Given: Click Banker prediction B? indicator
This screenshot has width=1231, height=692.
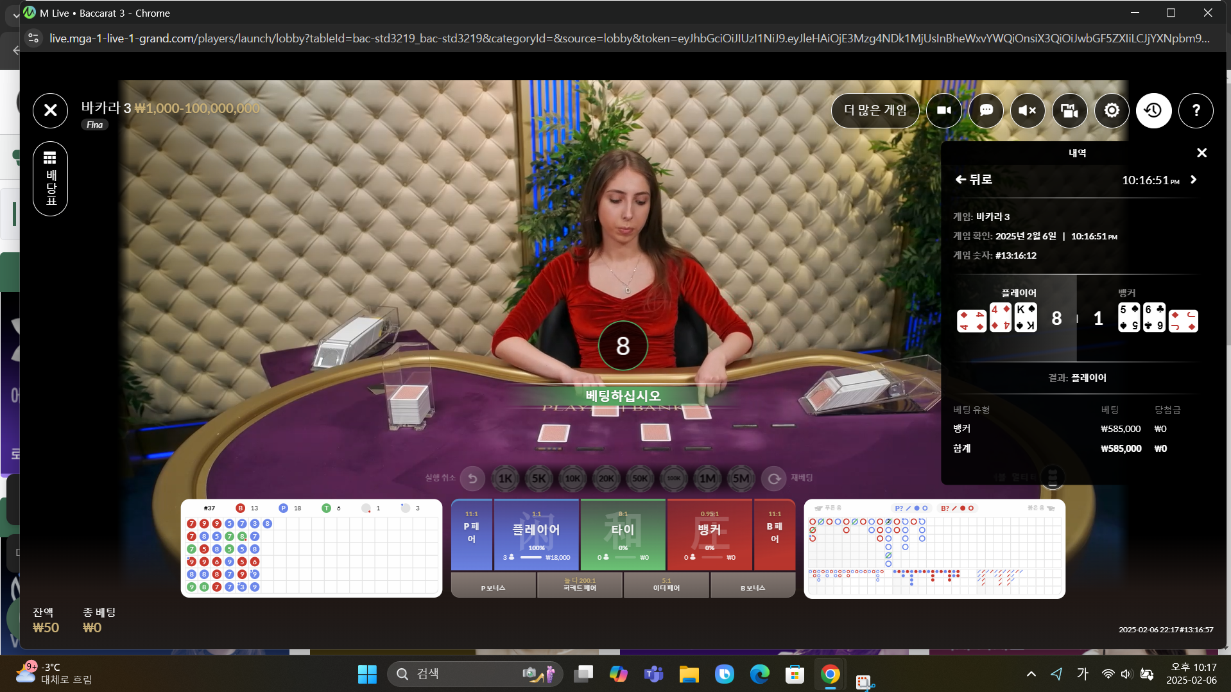Looking at the screenshot, I should click(x=958, y=508).
